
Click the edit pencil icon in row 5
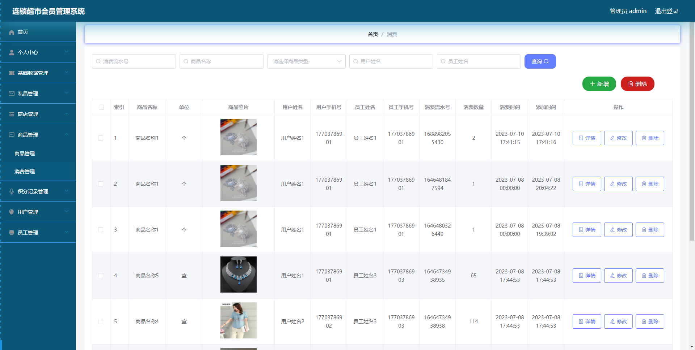tap(612, 322)
